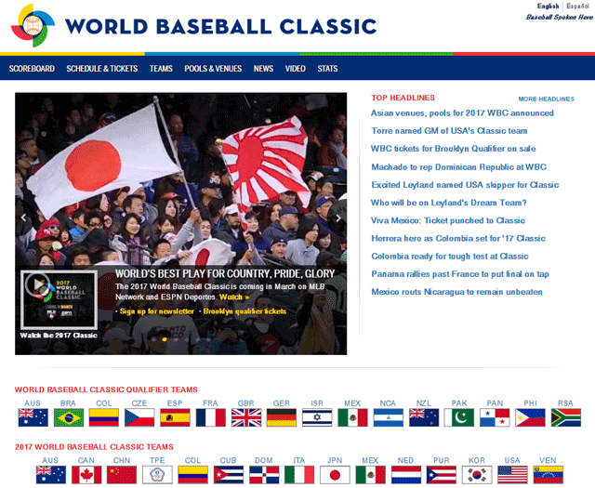The image size is (595, 488).
Task: Select the Teams menu item
Action: tap(161, 69)
